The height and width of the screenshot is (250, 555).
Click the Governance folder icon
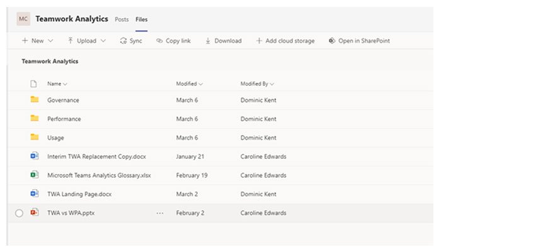[35, 100]
